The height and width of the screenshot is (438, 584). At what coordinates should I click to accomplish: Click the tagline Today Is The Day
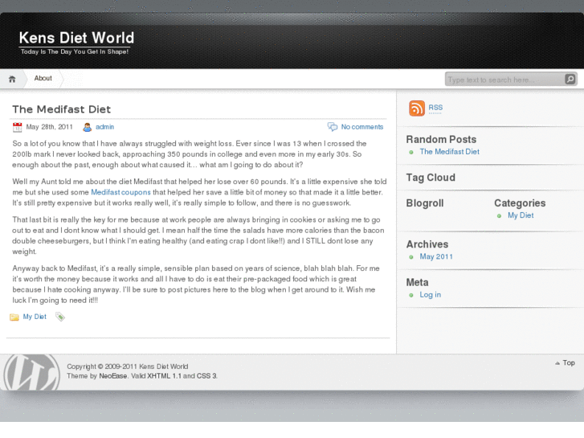tap(75, 51)
